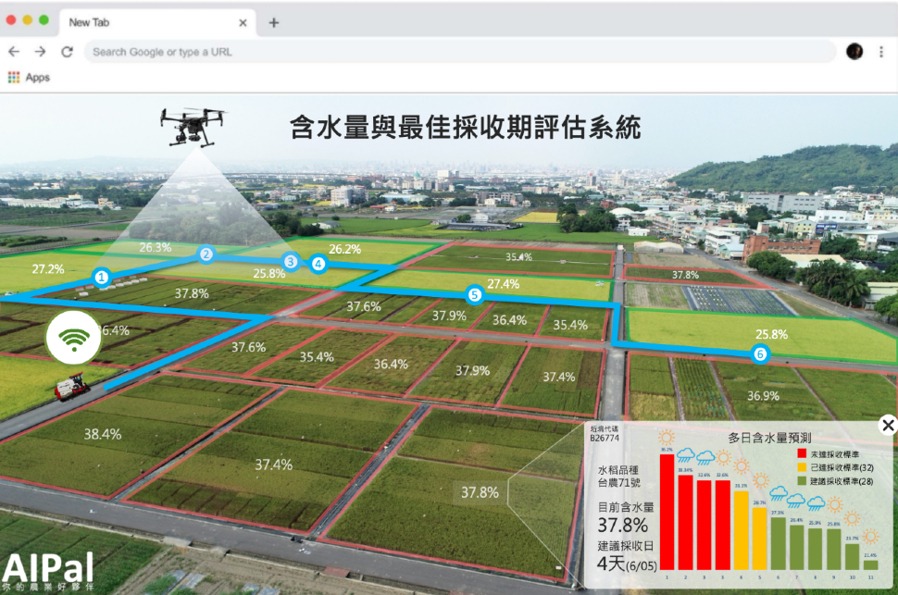Screen dimensions: 898x595
Task: Close the moisture forecast popup panel
Action: pos(888,425)
